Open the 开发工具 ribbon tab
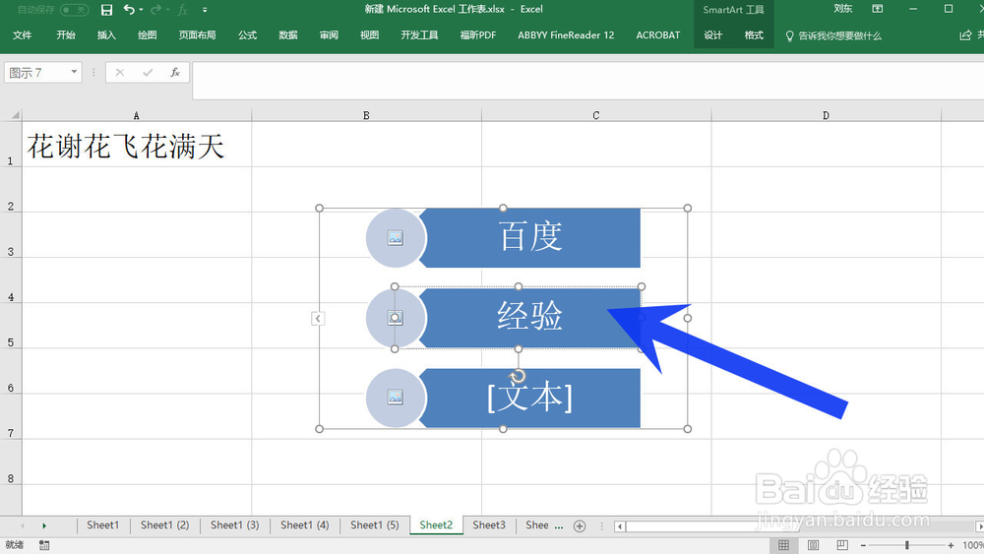This screenshot has width=984, height=554. pyautogui.click(x=419, y=35)
